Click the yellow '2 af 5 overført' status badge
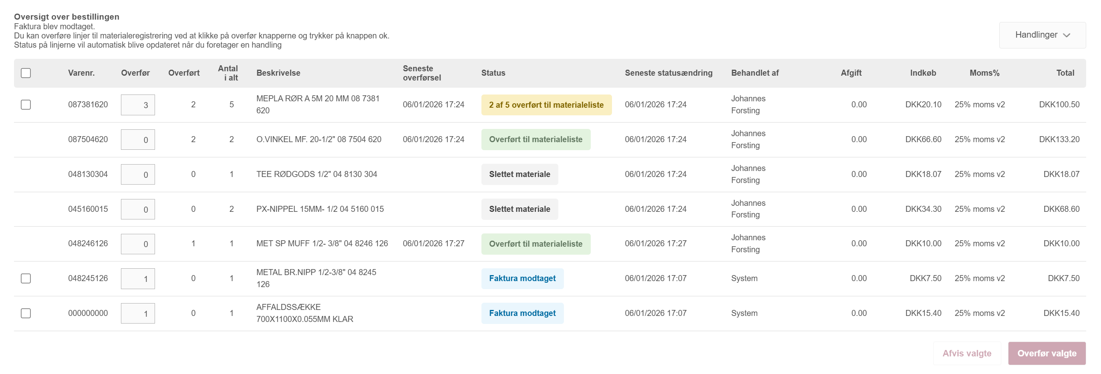Viewport: 1101px width, 374px height. point(546,105)
